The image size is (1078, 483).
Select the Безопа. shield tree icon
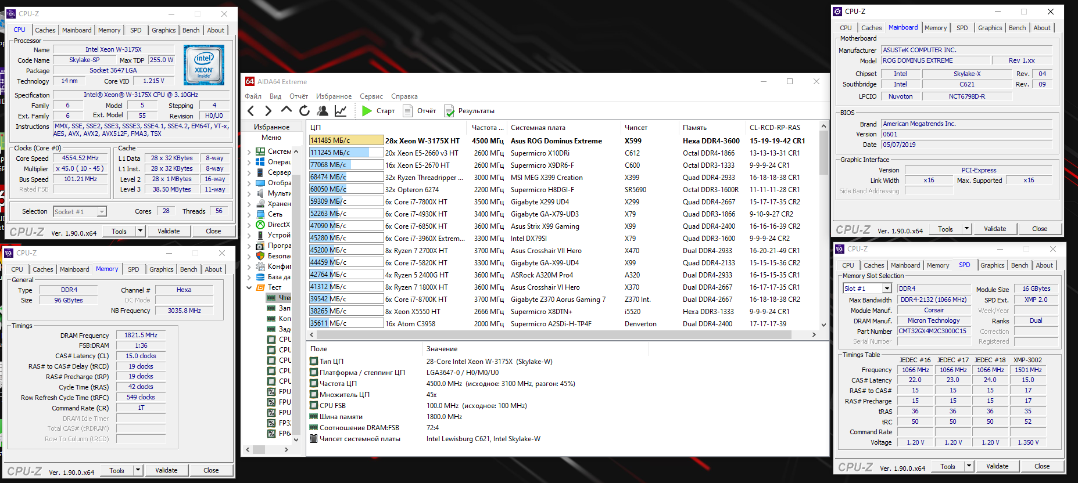(x=260, y=256)
